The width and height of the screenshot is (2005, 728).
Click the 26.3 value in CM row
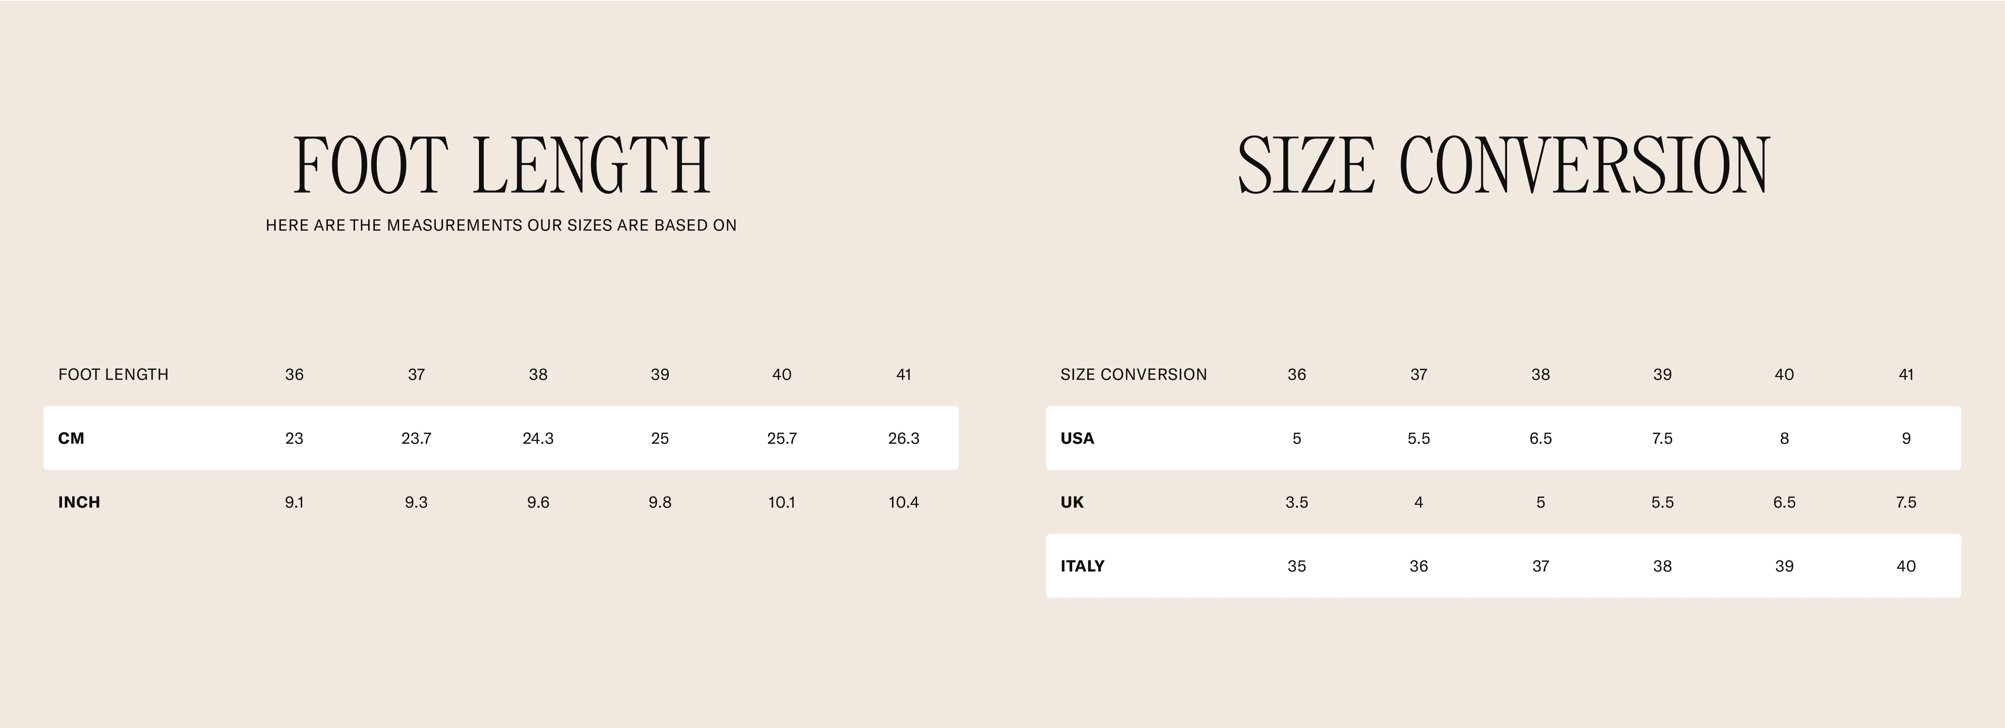coord(904,439)
